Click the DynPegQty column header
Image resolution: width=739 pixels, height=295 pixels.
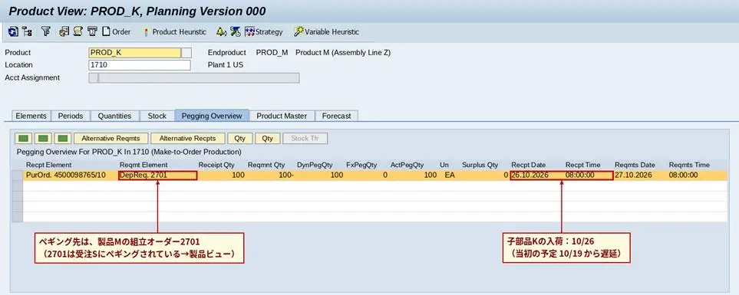pos(315,165)
